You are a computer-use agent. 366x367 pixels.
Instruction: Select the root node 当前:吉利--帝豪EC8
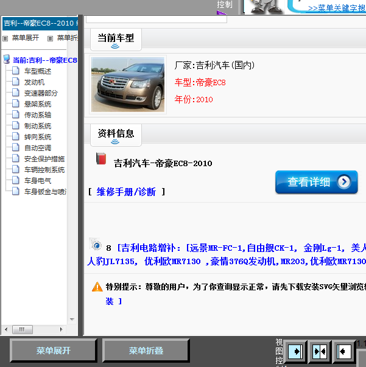click(44, 60)
